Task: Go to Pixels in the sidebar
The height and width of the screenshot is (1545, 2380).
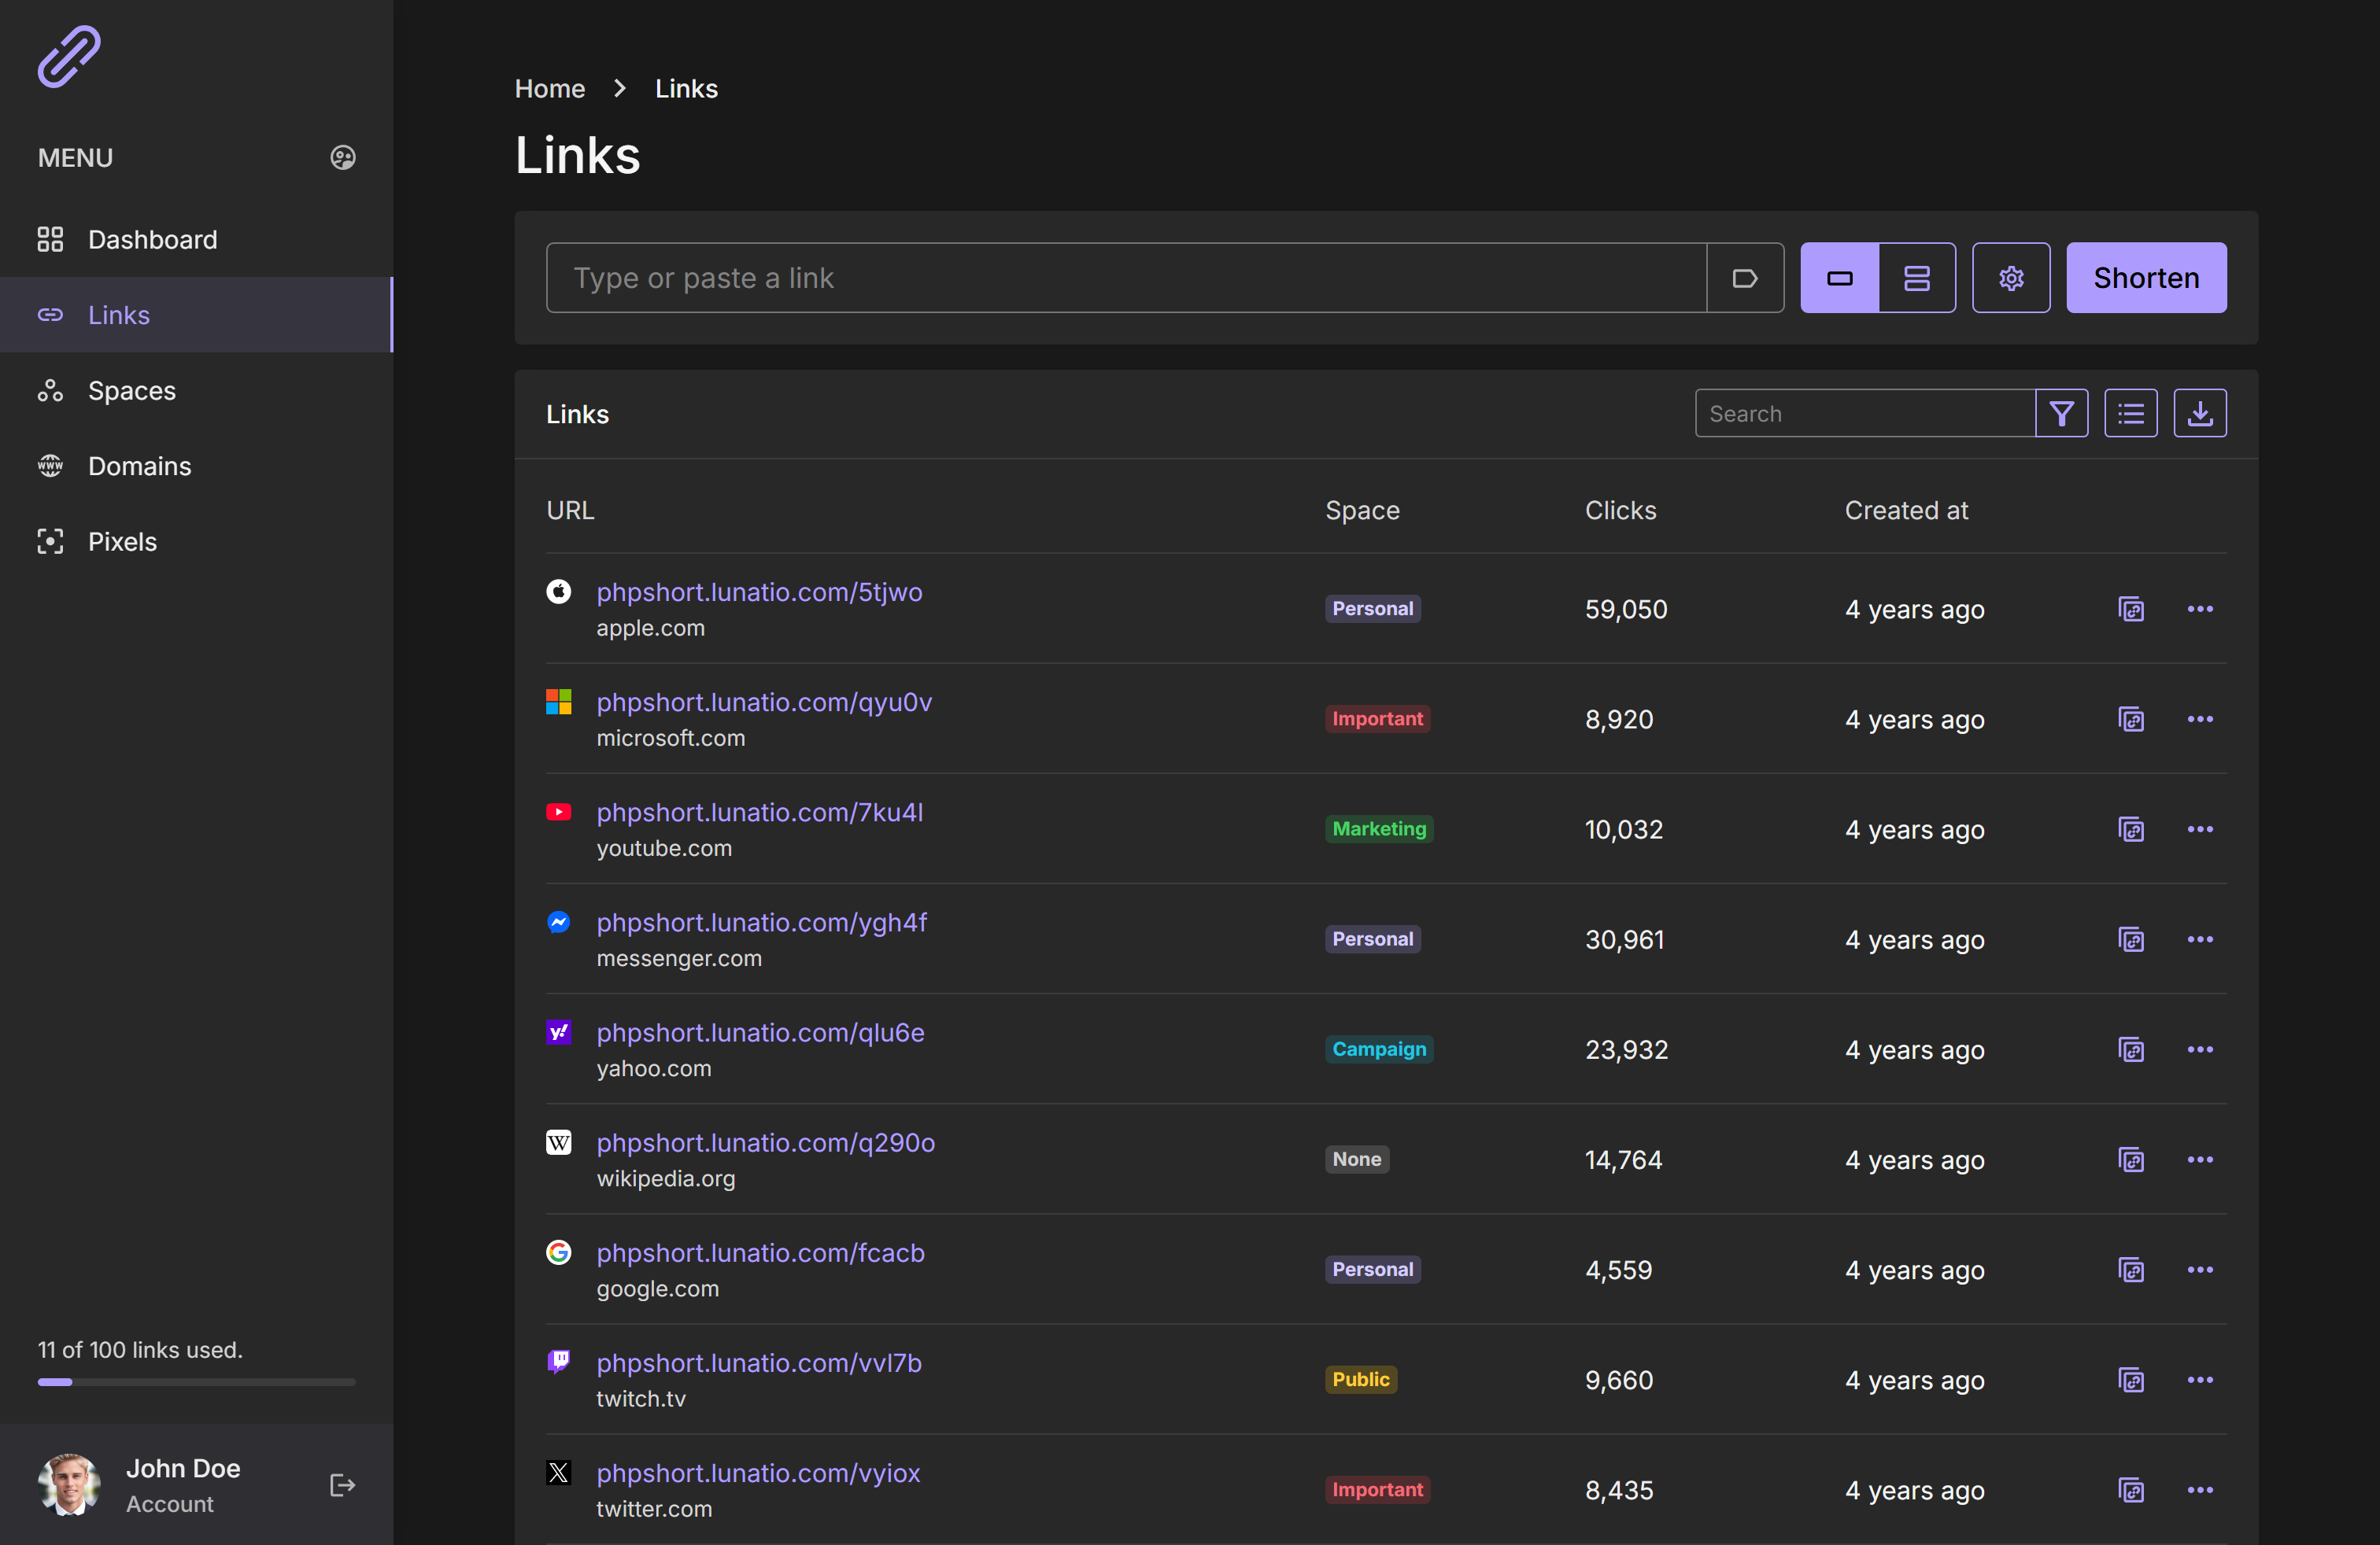Action: [122, 542]
